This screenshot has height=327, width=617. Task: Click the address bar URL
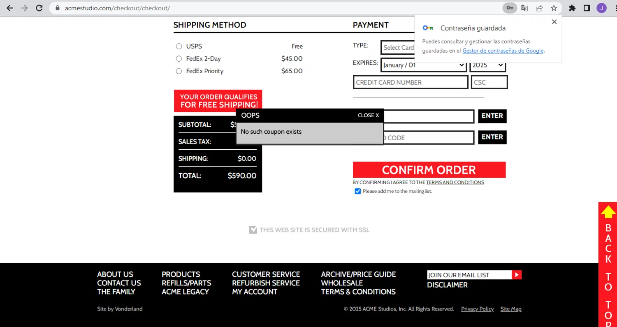(117, 8)
